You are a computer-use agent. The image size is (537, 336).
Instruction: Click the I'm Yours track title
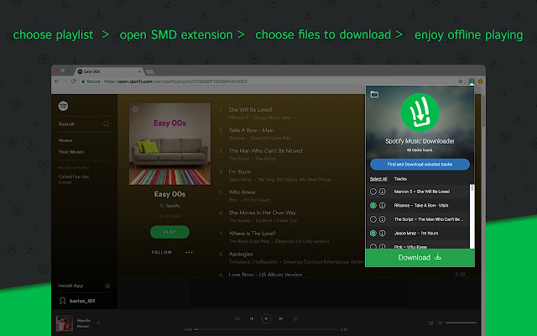coord(239,171)
